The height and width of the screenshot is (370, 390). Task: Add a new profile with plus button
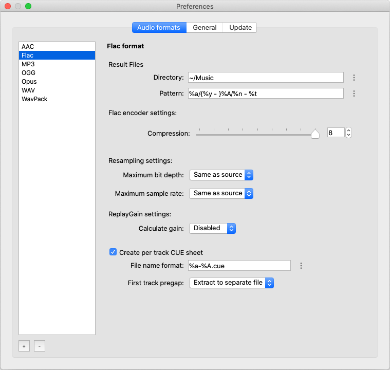tap(24, 346)
